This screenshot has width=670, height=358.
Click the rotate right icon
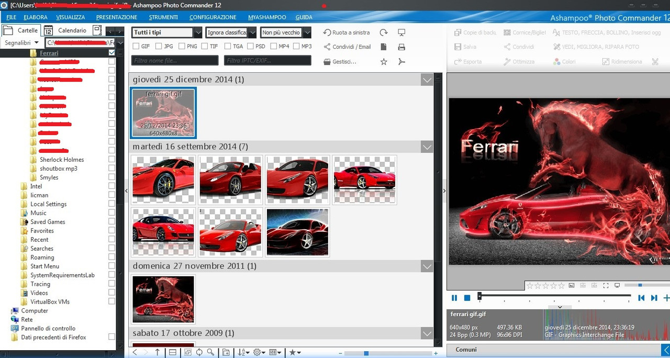pos(384,32)
